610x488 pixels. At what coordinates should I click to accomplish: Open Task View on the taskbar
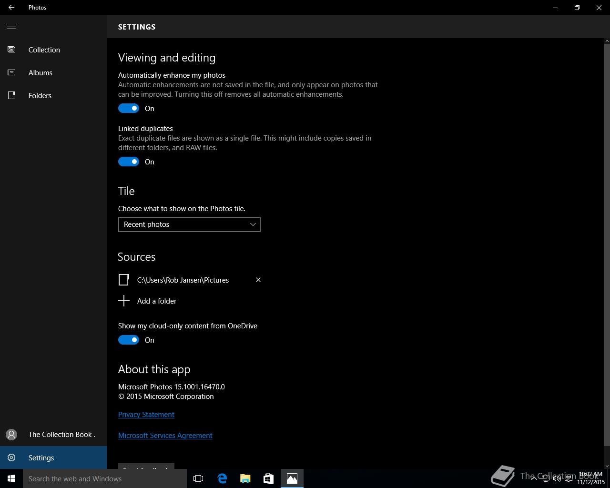pos(198,478)
